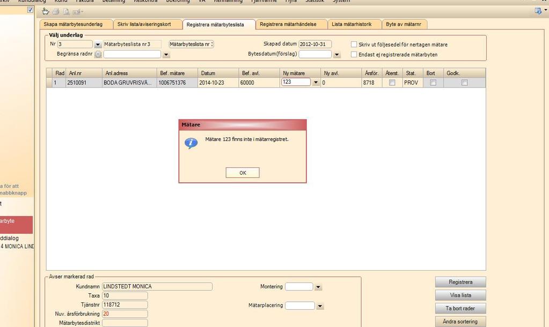This screenshot has width=549, height=327.
Task: Click the Montering input field
Action: (299, 287)
